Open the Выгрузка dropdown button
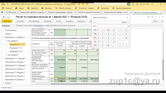Screen dimensions: 166x93 [82, 21]
